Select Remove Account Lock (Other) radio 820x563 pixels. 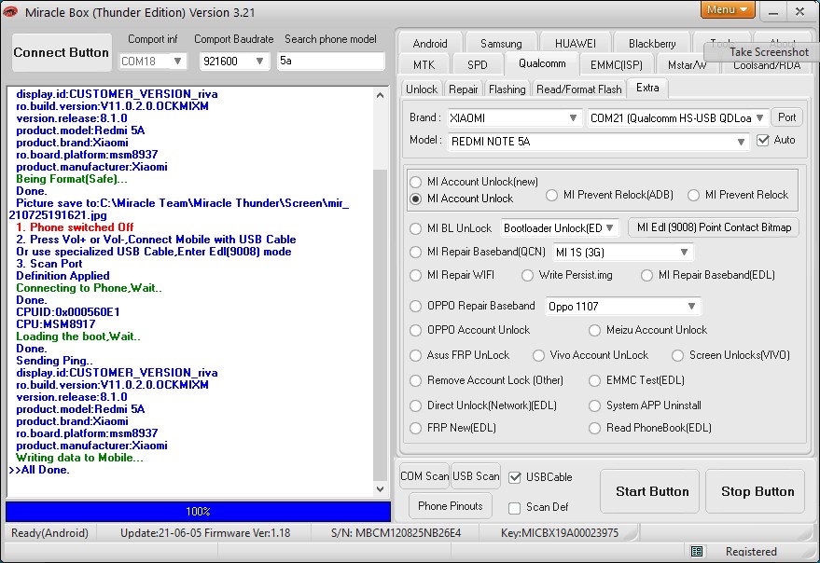[415, 380]
